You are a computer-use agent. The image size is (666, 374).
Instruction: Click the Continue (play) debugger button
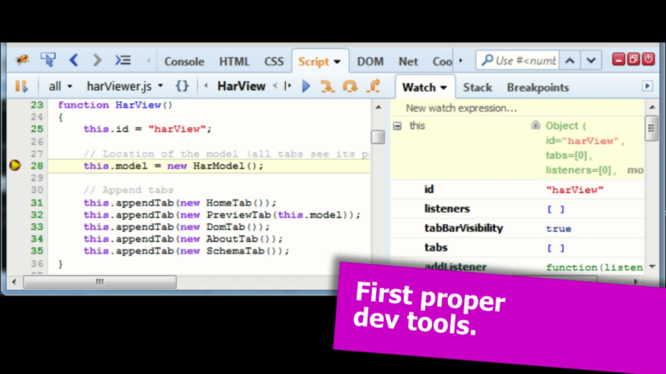click(x=306, y=86)
